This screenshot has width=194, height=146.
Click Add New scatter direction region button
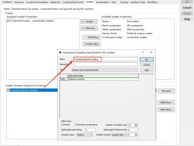coord(166,109)
